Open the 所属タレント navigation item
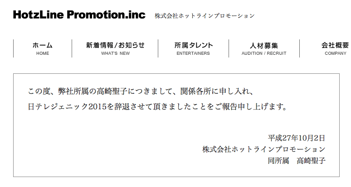351x187 pixels. [x=193, y=45]
